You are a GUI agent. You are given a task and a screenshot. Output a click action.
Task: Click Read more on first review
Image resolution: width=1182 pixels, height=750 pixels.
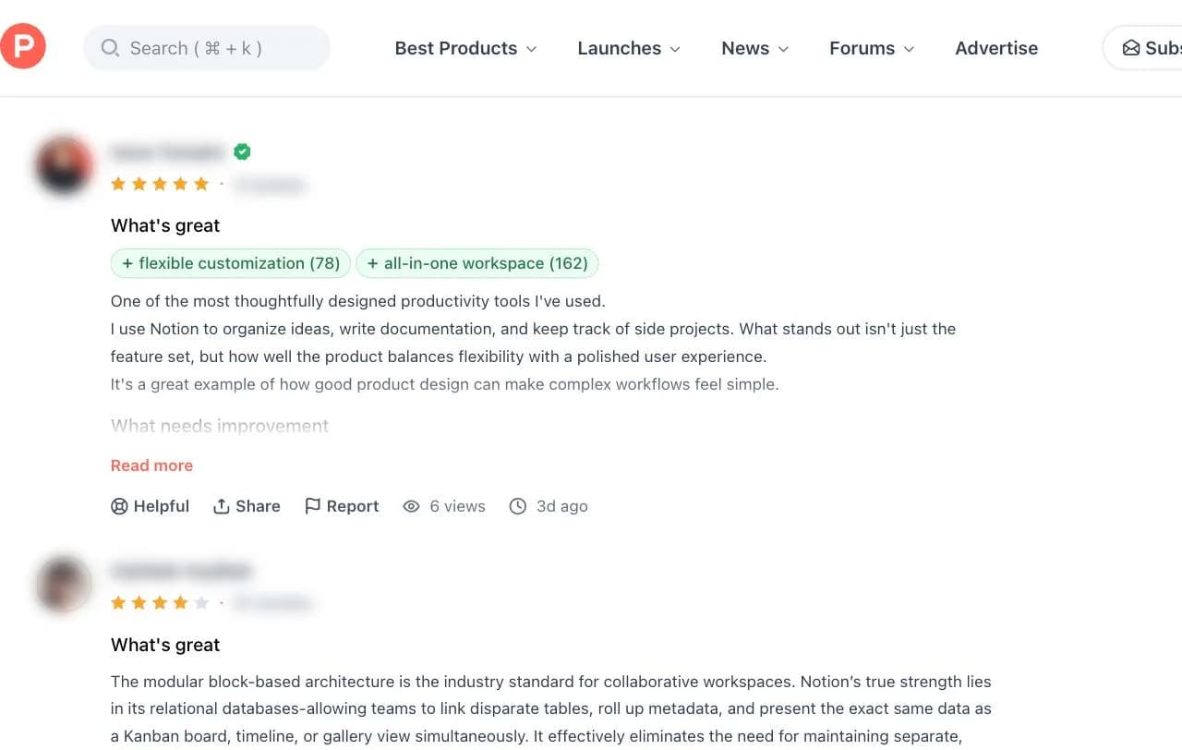click(x=151, y=466)
